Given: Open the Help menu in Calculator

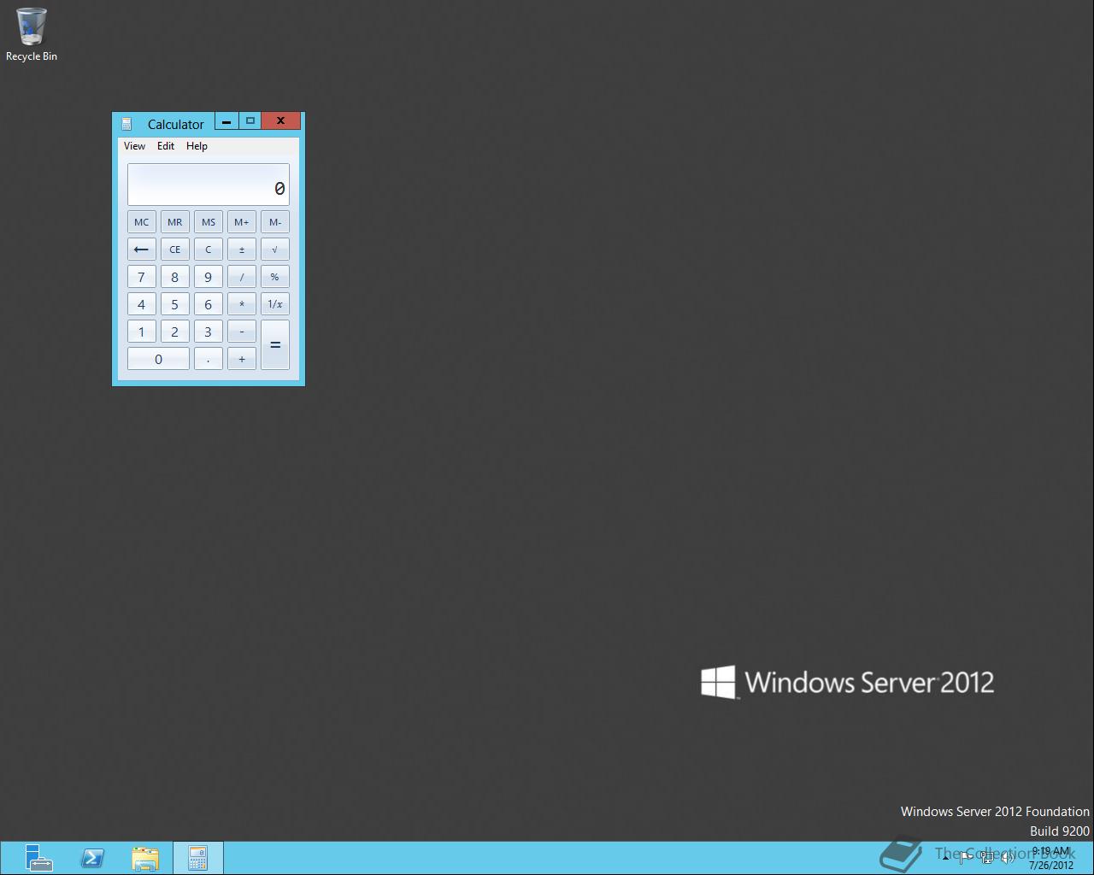Looking at the screenshot, I should coord(197,146).
